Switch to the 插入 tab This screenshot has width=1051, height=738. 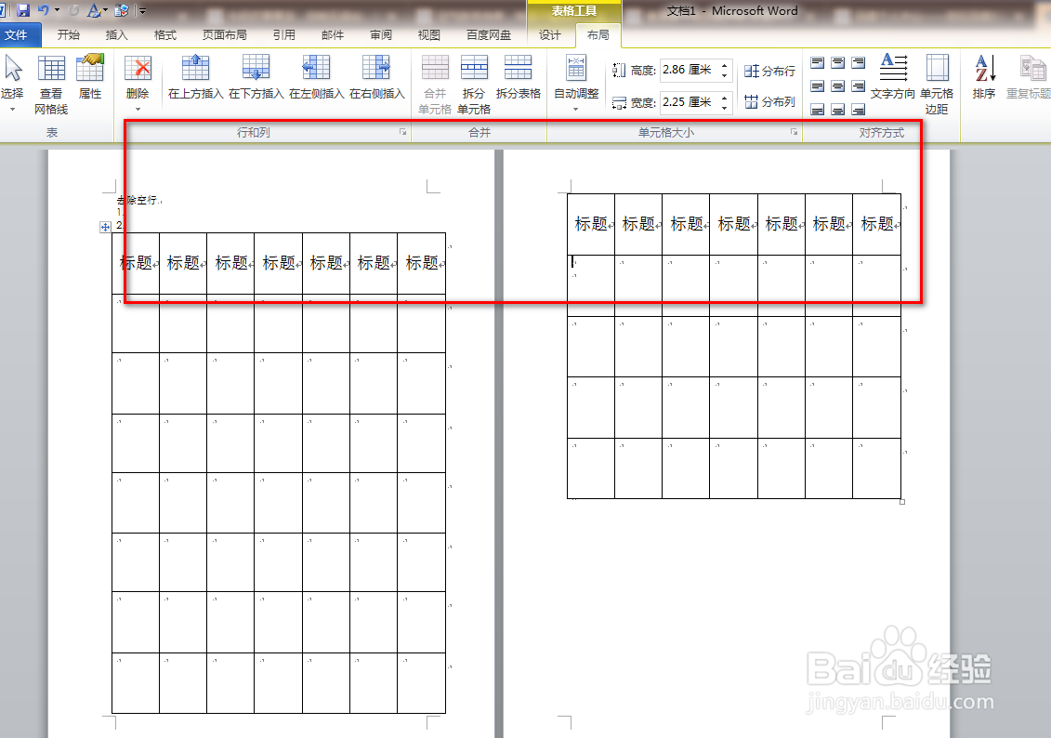coord(117,35)
